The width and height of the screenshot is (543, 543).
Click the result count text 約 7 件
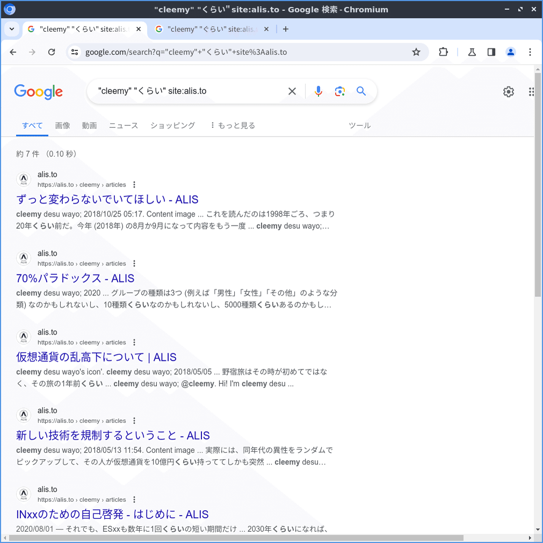pyautogui.click(x=28, y=154)
